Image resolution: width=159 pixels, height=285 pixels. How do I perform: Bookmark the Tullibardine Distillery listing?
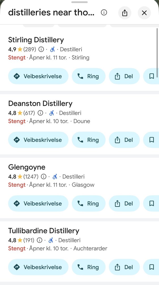point(152,267)
